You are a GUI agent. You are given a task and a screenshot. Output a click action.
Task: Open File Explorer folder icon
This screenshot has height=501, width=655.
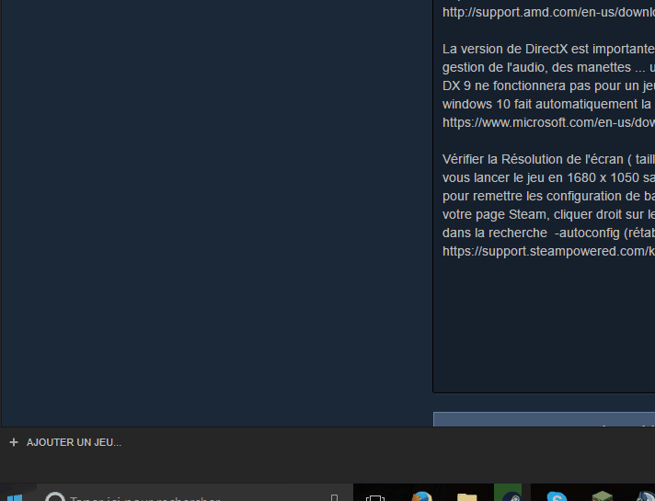point(466,497)
